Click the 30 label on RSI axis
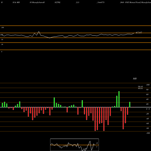 (2, 44)
